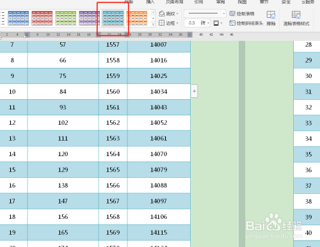Select the purple table style

click(89, 19)
